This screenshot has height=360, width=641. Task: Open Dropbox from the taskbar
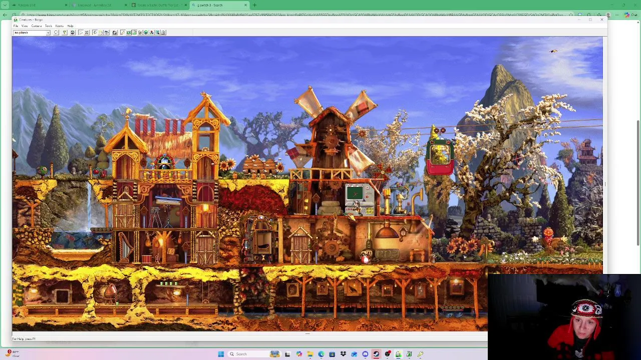pyautogui.click(x=343, y=354)
